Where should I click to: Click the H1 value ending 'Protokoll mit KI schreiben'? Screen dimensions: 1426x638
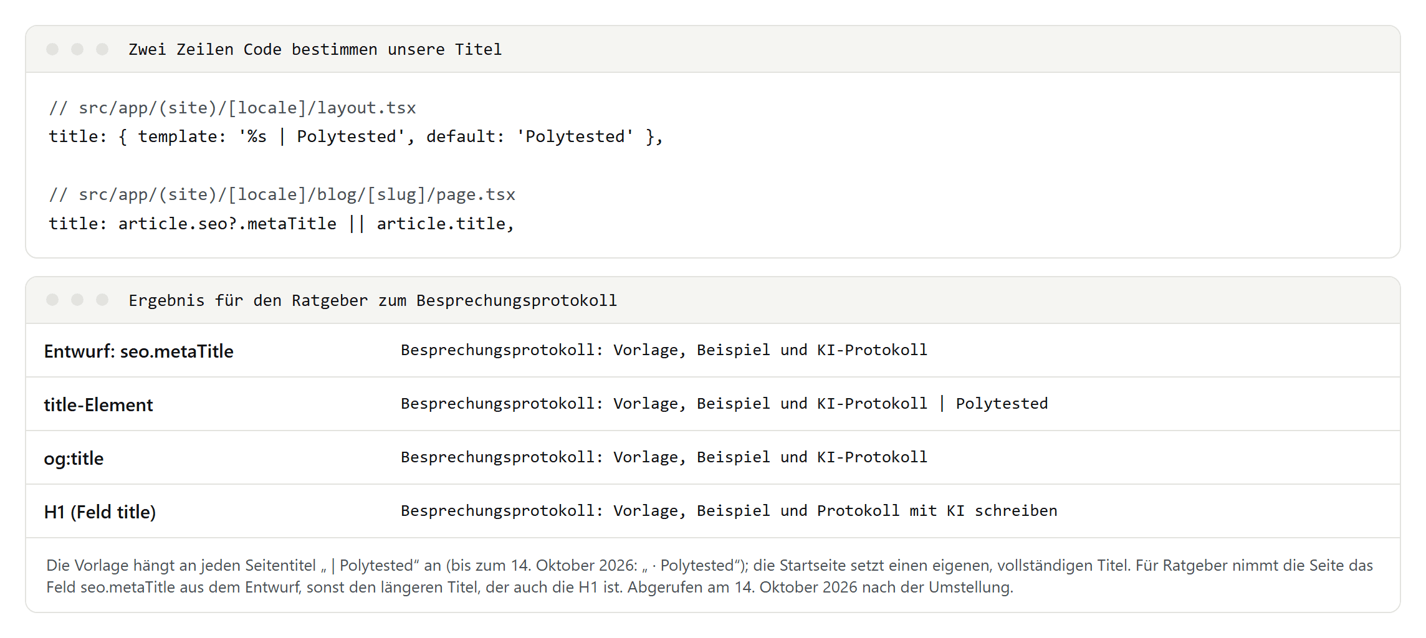[729, 511]
